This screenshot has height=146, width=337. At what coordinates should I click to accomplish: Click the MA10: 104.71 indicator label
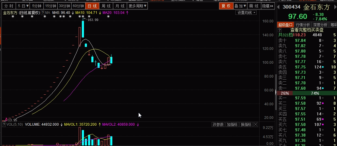pos(86,13)
